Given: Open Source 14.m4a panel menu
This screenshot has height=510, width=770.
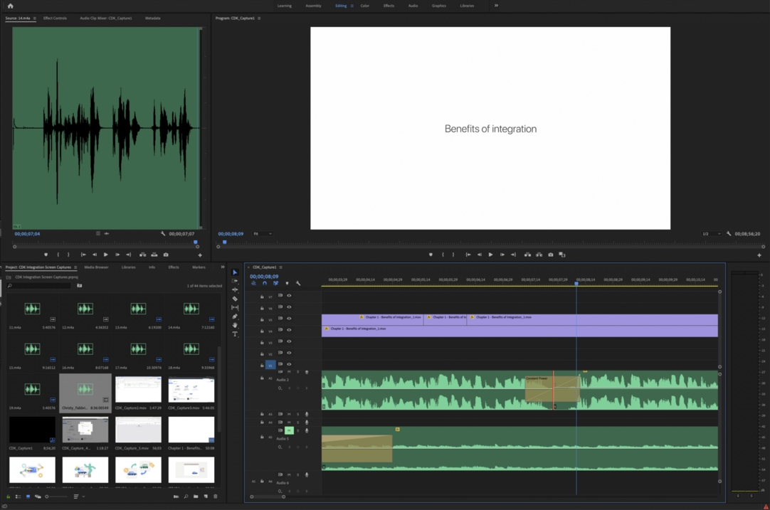Looking at the screenshot, I should tap(34, 18).
